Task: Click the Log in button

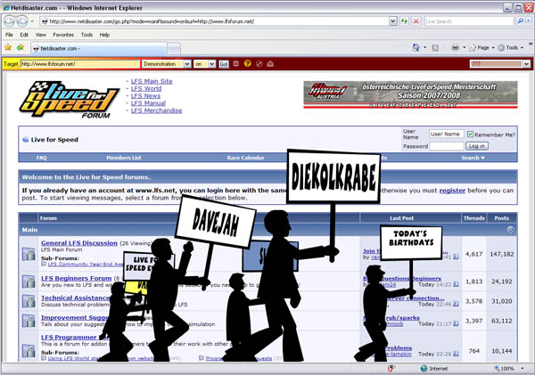Action: (x=477, y=146)
